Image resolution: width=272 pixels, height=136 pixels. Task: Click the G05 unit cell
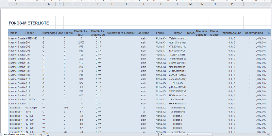pos(33,59)
